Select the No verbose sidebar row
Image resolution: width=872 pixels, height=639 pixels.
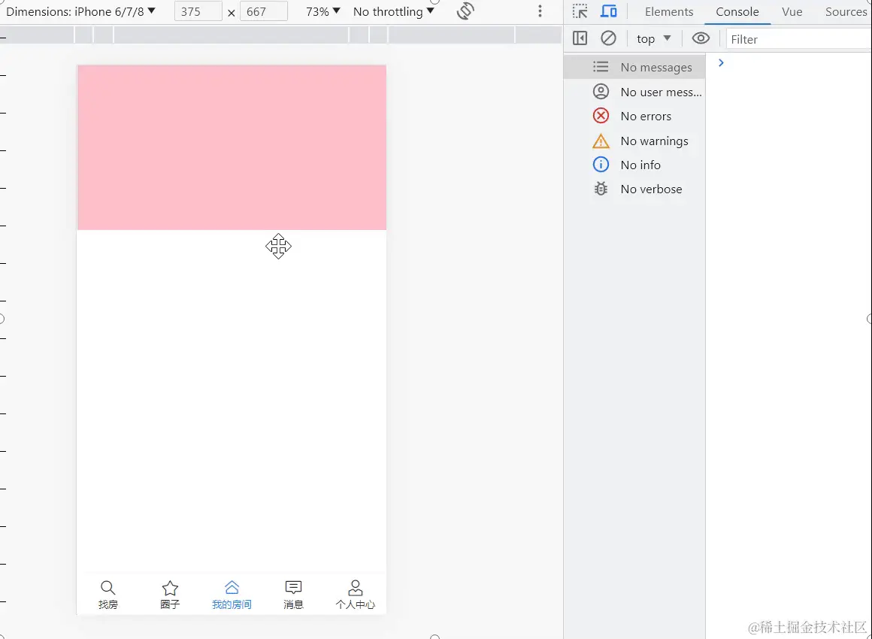coord(634,189)
